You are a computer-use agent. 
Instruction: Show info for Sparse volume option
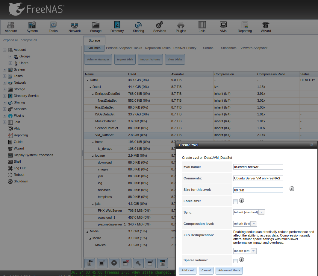tap(242, 259)
